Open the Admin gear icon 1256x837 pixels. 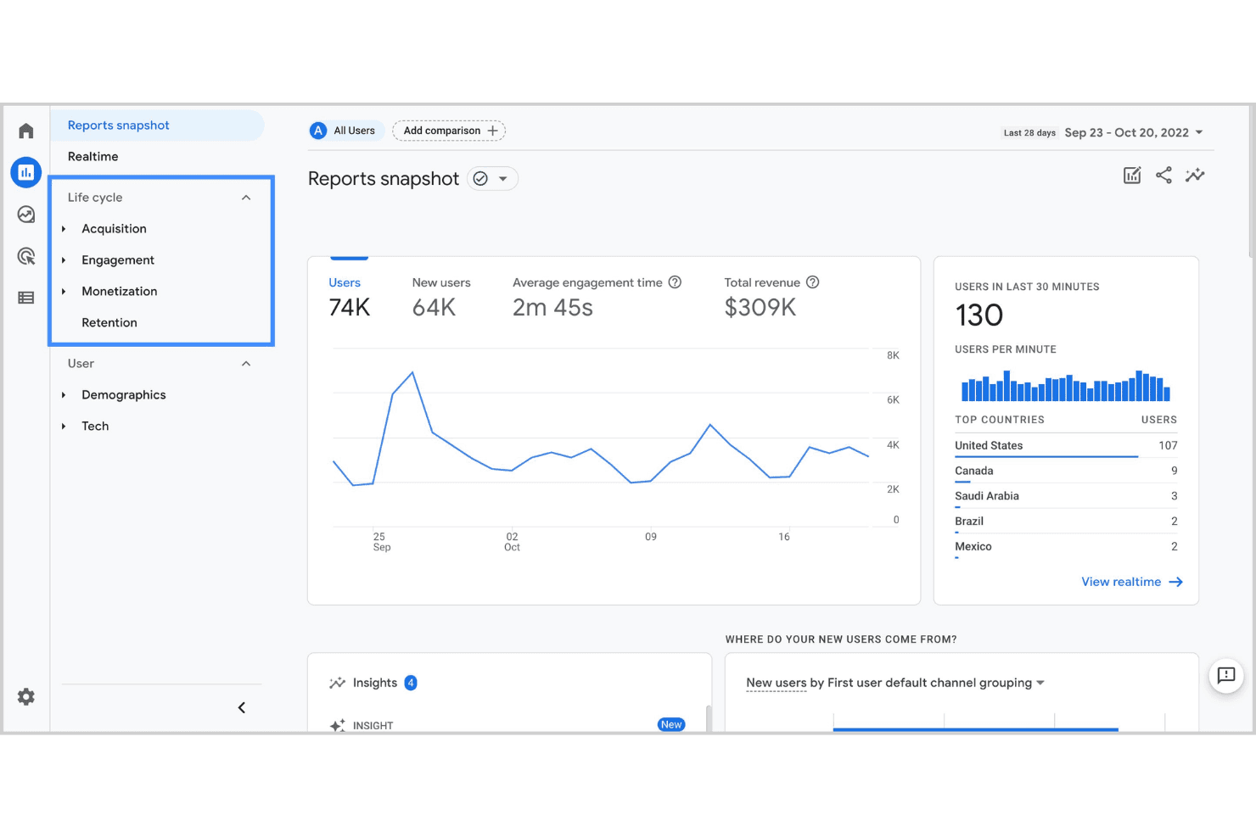coord(26,697)
